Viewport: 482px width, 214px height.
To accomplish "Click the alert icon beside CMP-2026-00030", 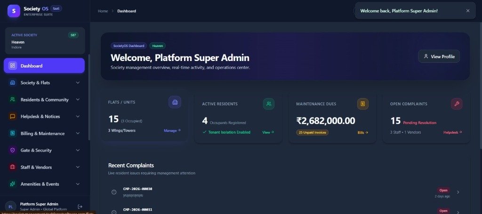I will 114,192.
